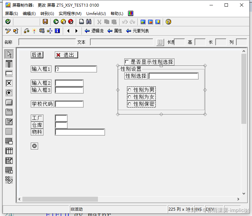252x216 pixels.
Task: Open the 编辑(E) menu
Action: point(29,13)
